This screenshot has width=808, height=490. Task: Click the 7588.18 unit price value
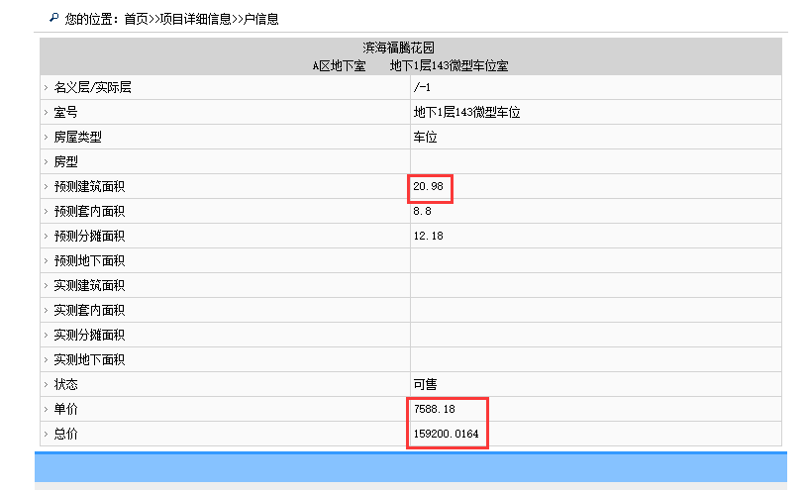click(x=435, y=409)
